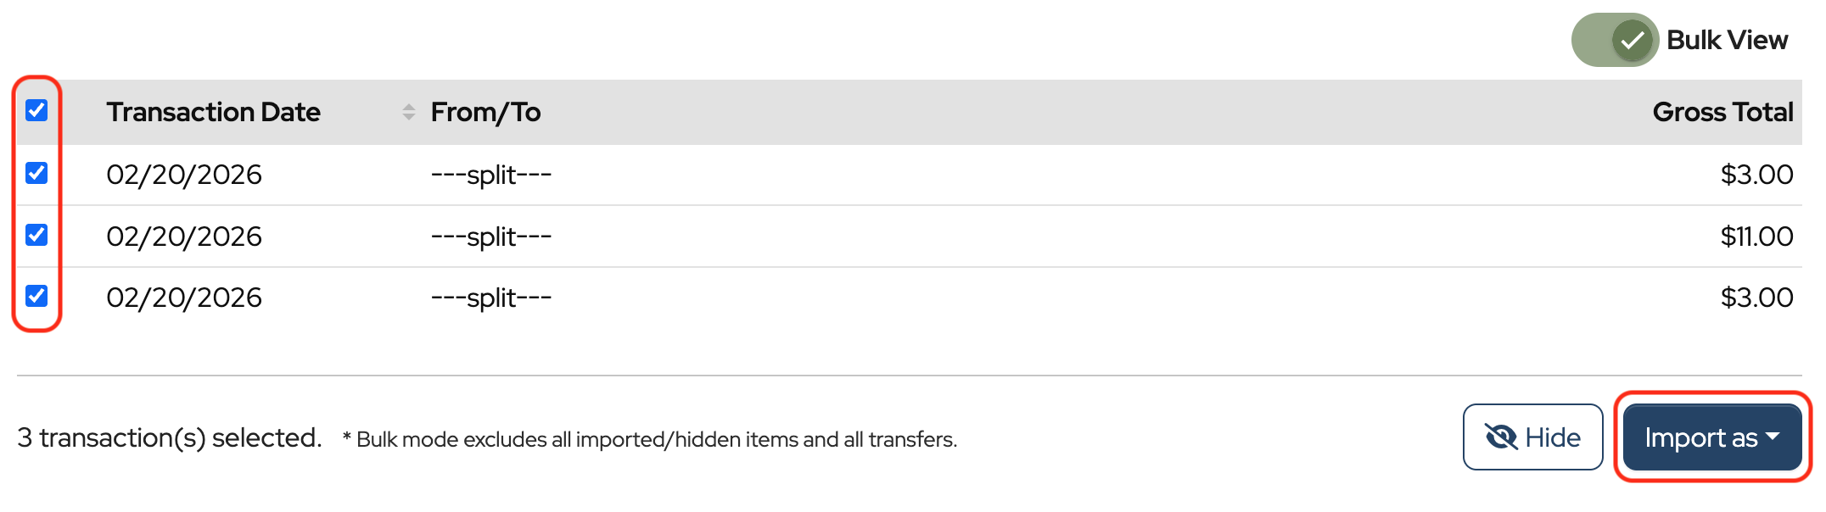Click the $3.00 amount in the first row
The image size is (1826, 512).
(x=1756, y=175)
